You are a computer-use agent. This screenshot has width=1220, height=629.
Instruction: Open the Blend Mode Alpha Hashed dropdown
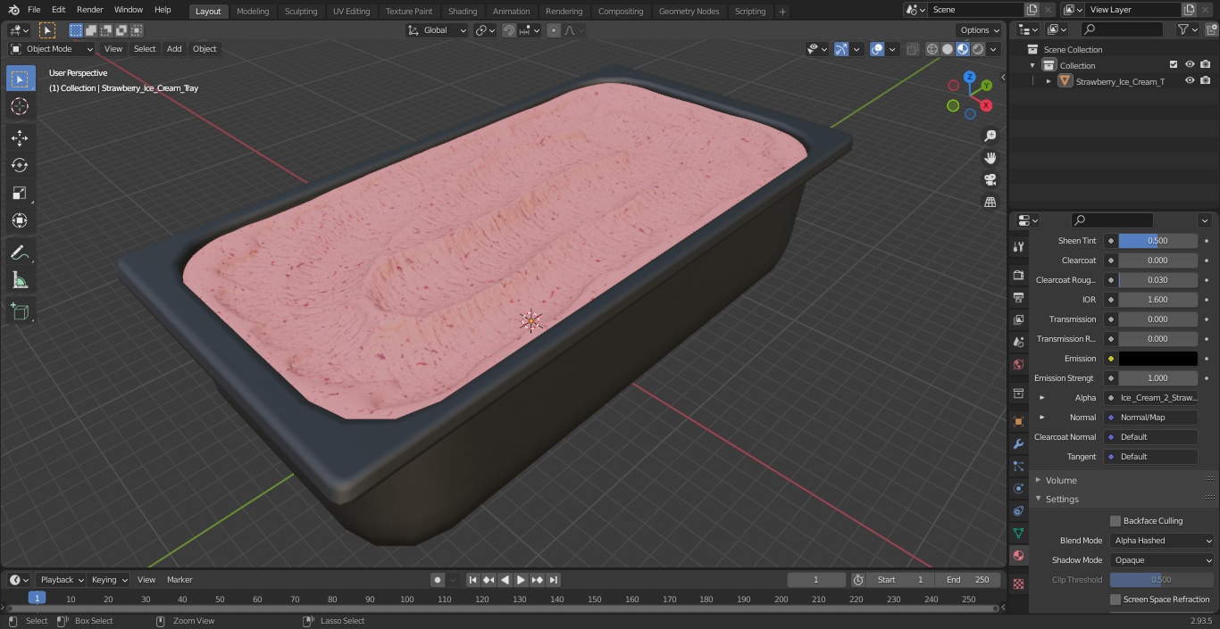pyautogui.click(x=1162, y=541)
